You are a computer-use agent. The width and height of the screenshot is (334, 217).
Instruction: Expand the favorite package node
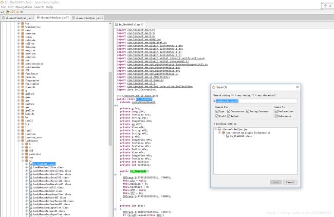tap(18, 77)
